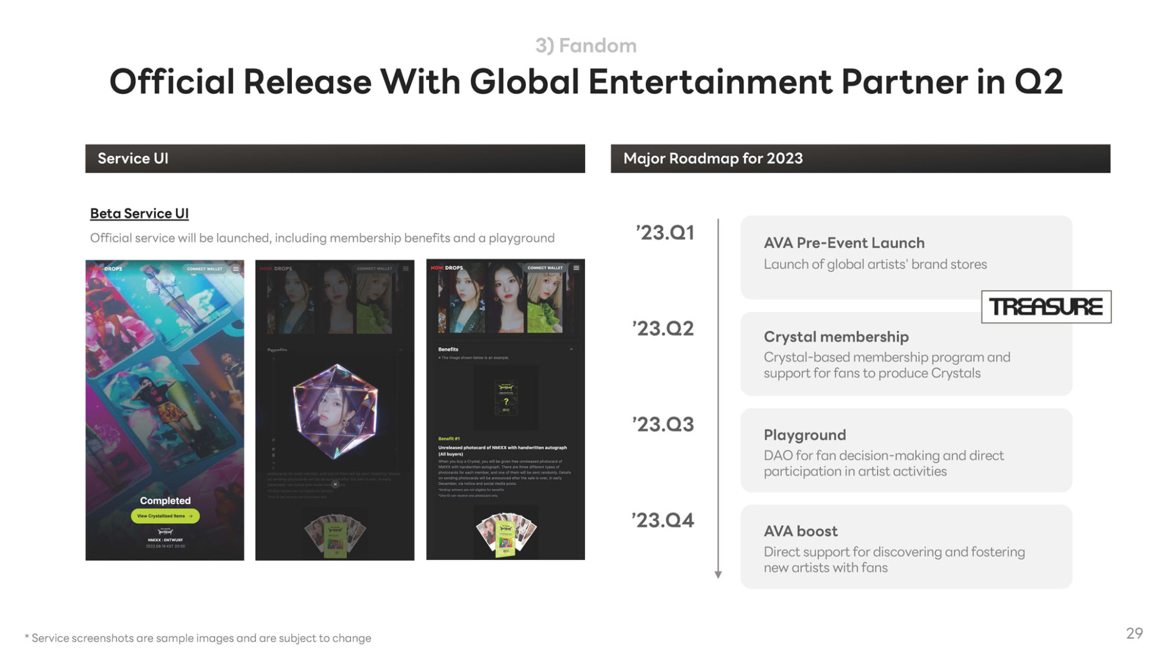Click the NOW. DROPS logo on first screenshot
The image size is (1170, 658).
pyautogui.click(x=107, y=269)
